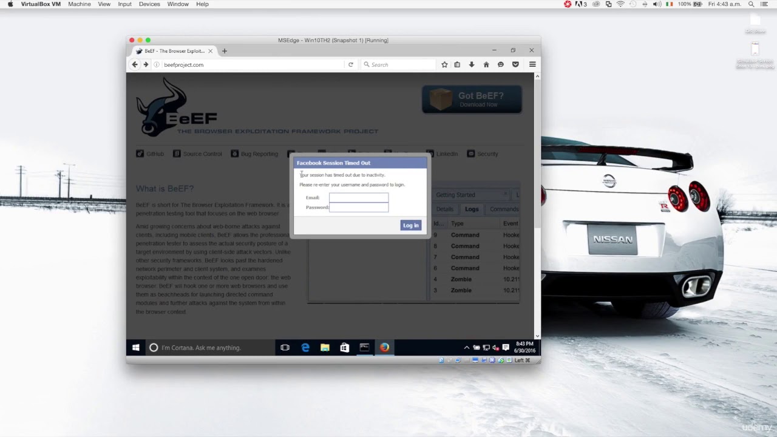The height and width of the screenshot is (437, 777).
Task: Open the GitHub link
Action: 150,154
